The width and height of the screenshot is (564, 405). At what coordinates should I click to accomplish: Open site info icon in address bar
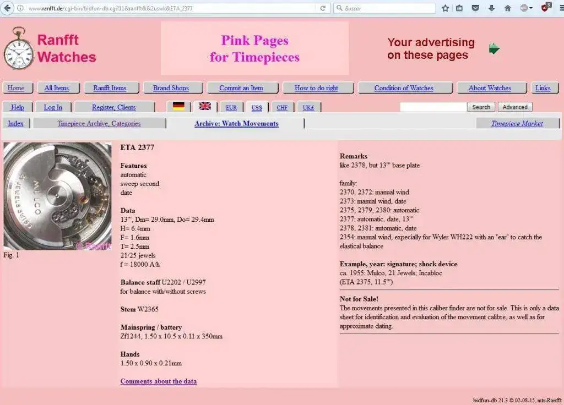pyautogui.click(x=20, y=8)
